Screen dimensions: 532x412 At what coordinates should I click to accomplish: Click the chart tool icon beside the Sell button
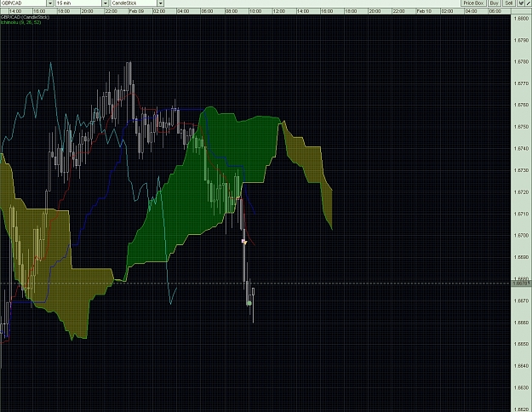[x=522, y=3]
